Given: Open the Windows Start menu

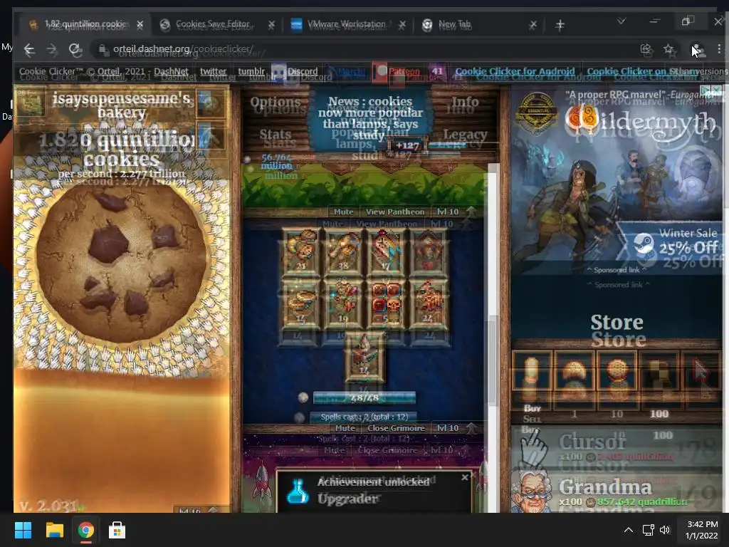Looking at the screenshot, I should tap(23, 530).
